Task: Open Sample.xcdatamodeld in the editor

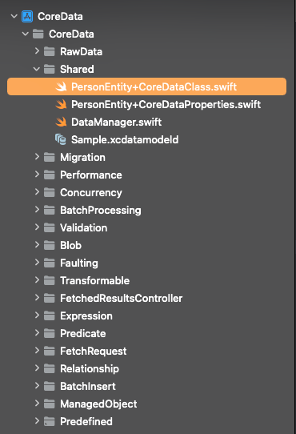Action: (125, 140)
